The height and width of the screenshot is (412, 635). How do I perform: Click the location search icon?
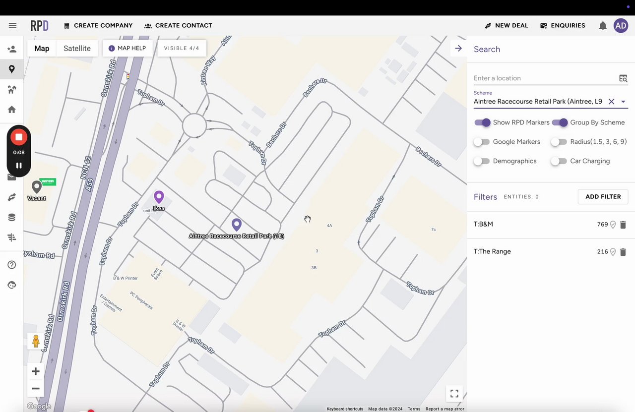[623, 78]
